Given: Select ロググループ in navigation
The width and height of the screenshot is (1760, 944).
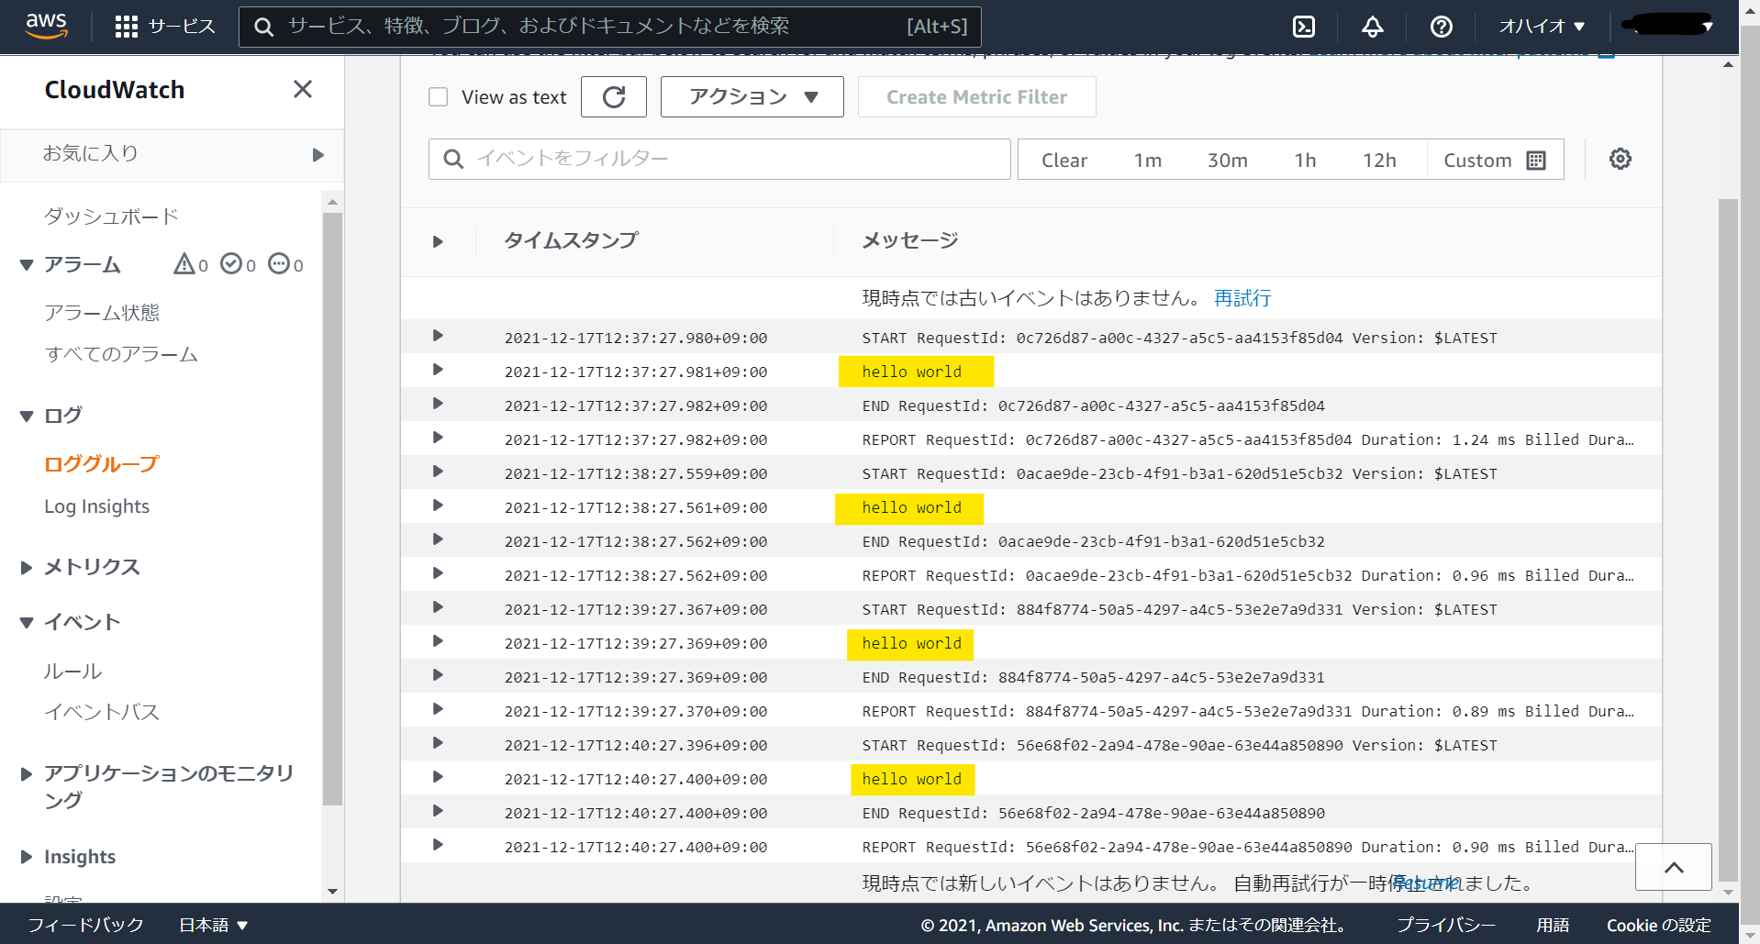Looking at the screenshot, I should click(x=102, y=464).
